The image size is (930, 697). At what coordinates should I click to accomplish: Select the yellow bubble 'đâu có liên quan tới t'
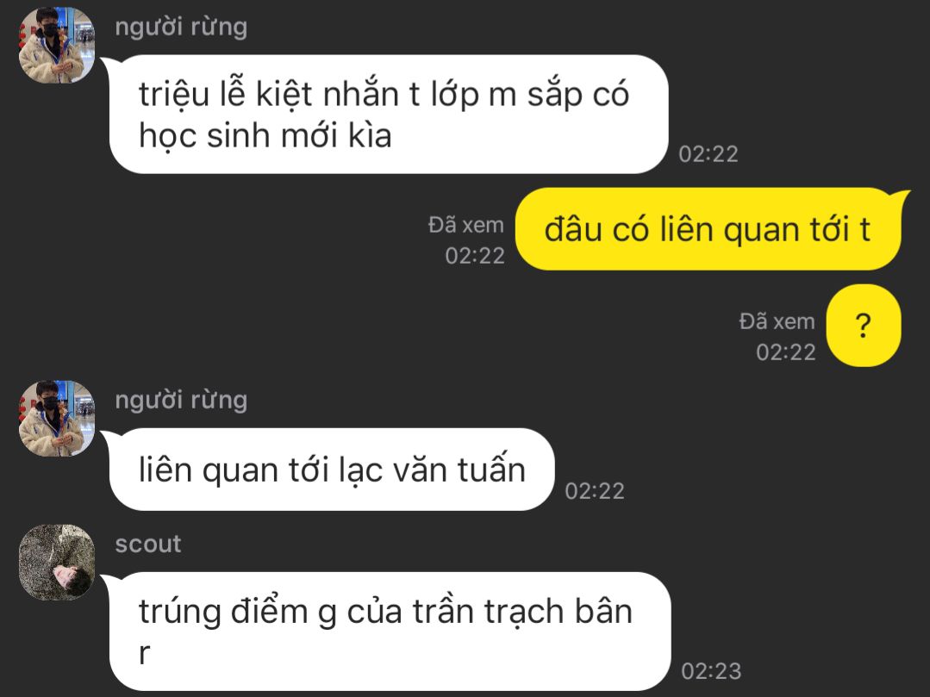708,229
